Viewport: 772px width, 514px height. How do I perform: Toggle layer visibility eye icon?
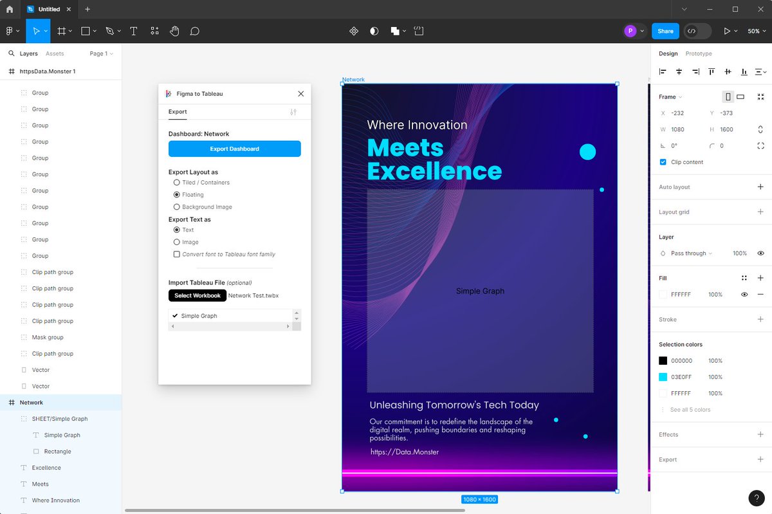click(x=761, y=253)
